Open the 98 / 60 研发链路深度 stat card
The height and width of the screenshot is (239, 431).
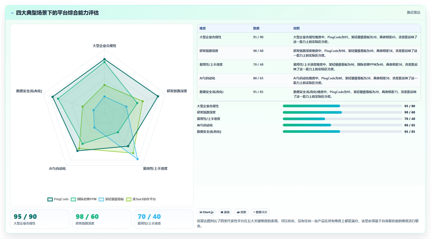point(102,219)
